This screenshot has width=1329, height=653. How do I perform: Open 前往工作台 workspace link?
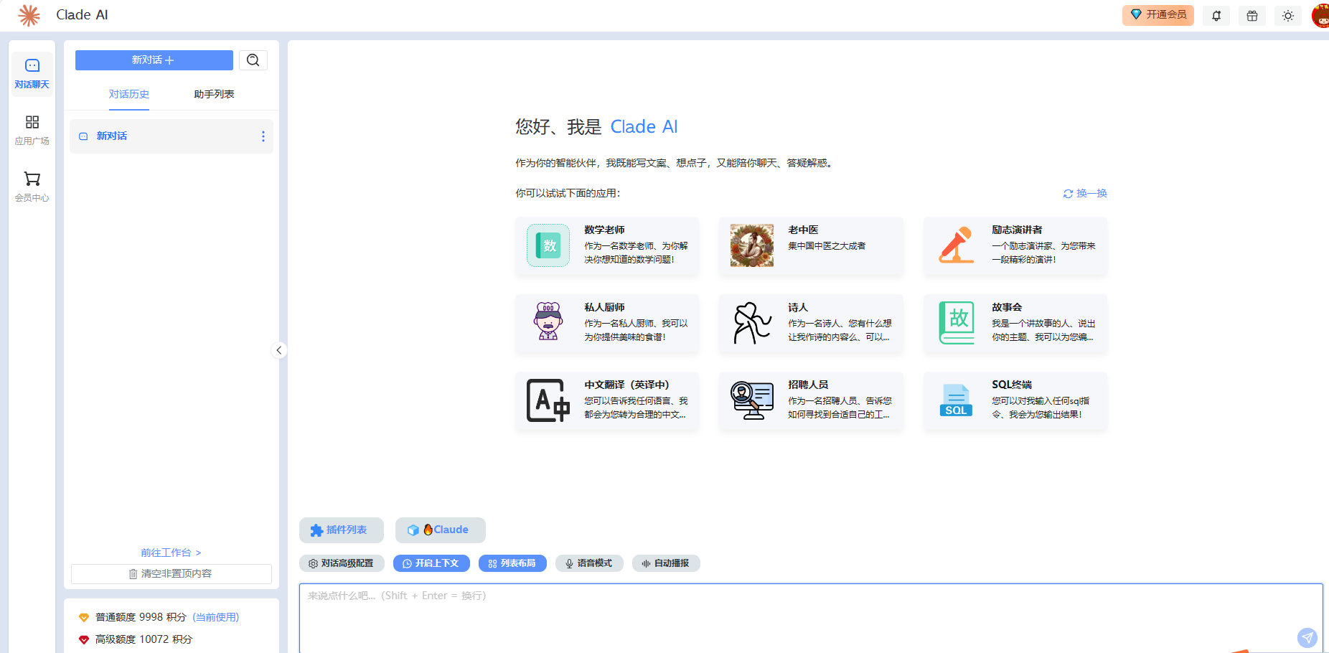[170, 553]
